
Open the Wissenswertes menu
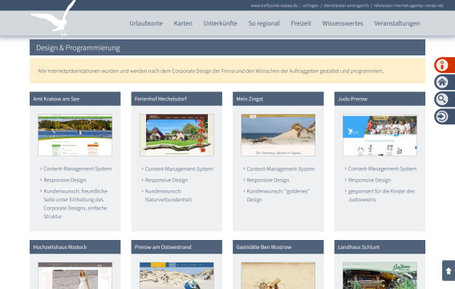[343, 23]
